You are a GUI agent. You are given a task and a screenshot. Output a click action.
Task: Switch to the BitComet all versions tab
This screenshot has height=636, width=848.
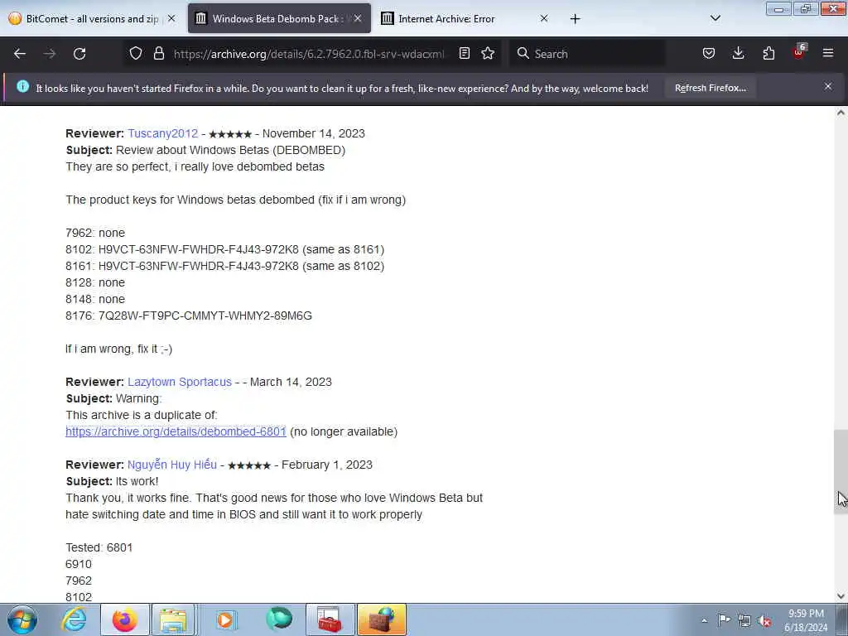pyautogui.click(x=93, y=19)
